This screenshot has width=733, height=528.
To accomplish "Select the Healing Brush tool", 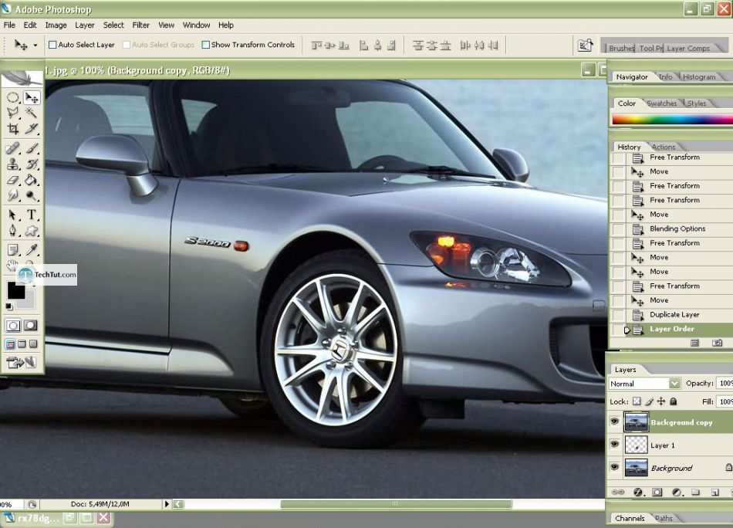I will pyautogui.click(x=12, y=149).
